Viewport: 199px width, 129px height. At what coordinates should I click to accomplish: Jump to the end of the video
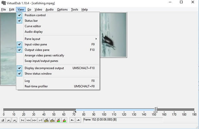(40, 120)
